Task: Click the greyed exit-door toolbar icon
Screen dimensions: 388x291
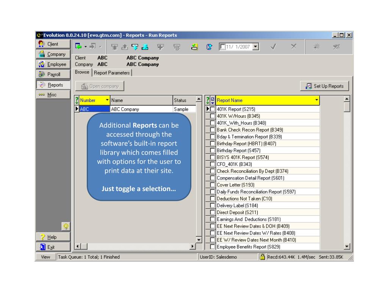Action: click(x=93, y=46)
